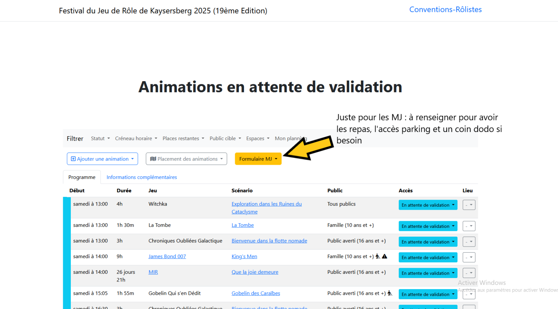Screen dimensions: 558x309
Task: Expand the Créneau horaire filter
Action: (x=136, y=139)
